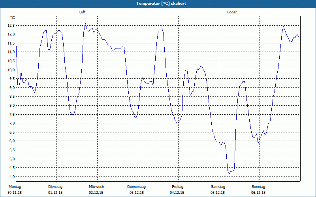Screen dimensions: 316x197
Task: Select the 05.12.15 date label
Action: [x=218, y=193]
